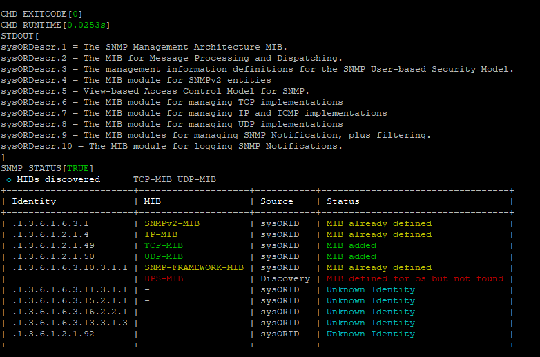
Task: Click identity .1.3.6.1.6.3.13.3.1.3 in the table
Action: 70,323
